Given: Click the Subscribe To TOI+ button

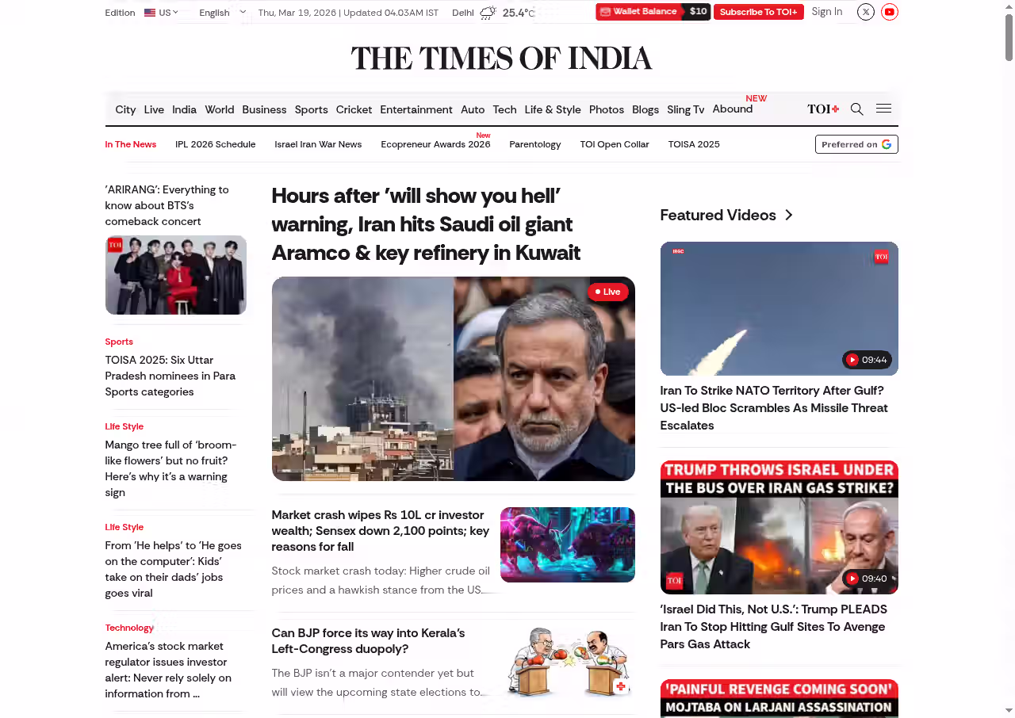Looking at the screenshot, I should point(758,12).
